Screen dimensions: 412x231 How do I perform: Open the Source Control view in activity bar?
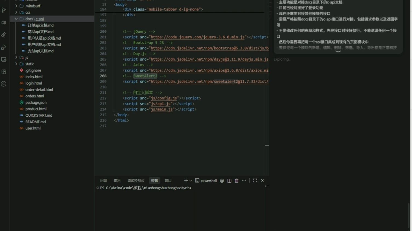point(4,10)
